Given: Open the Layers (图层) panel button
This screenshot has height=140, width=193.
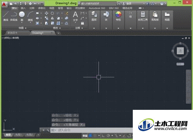Looking at the screenshot, I should [94, 16].
